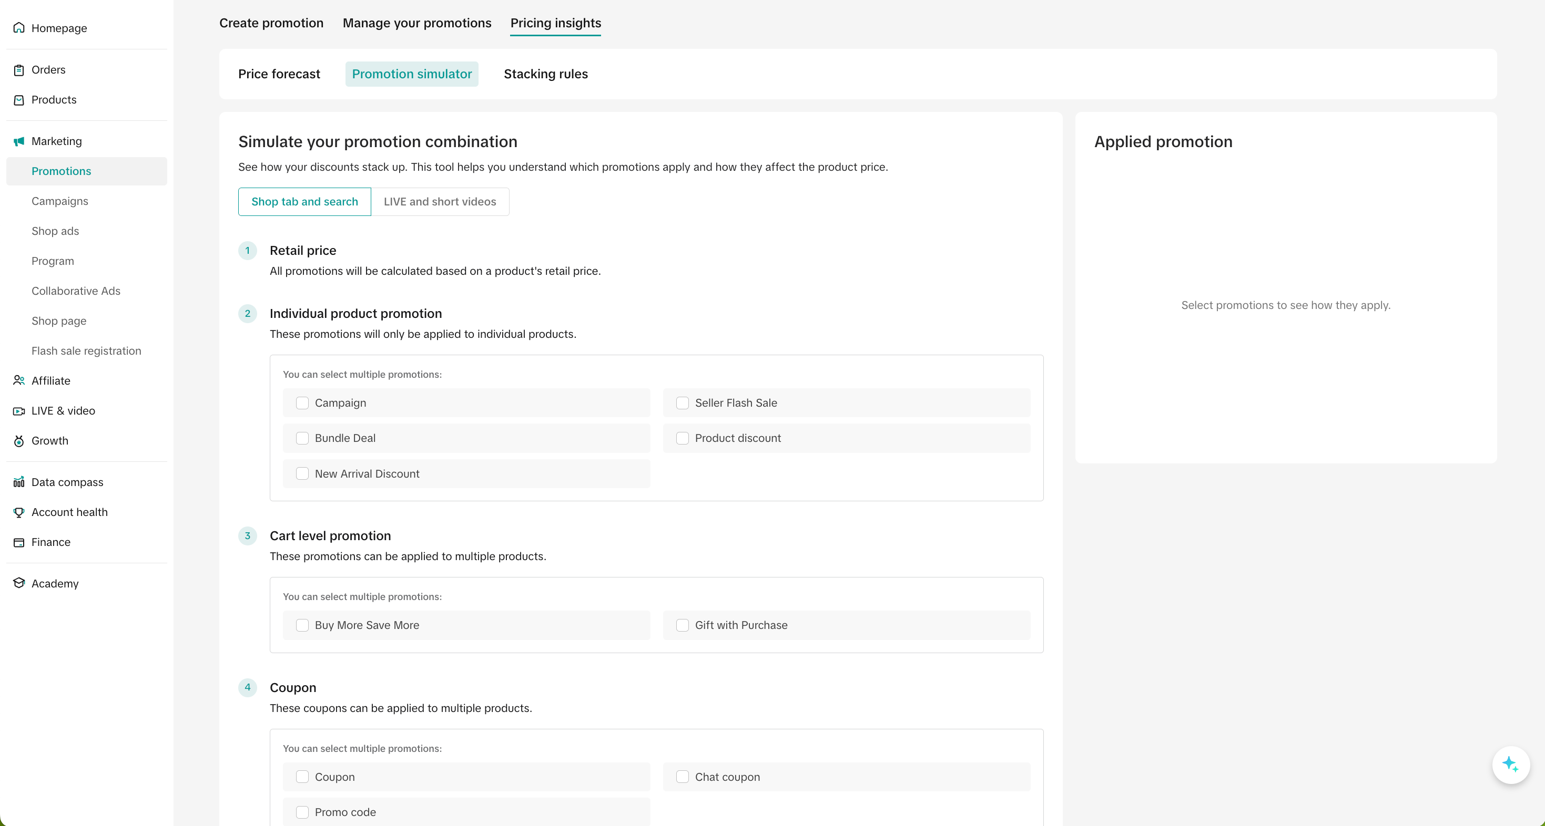This screenshot has width=1545, height=826.
Task: Open Affiliate via people icon
Action: [18, 380]
